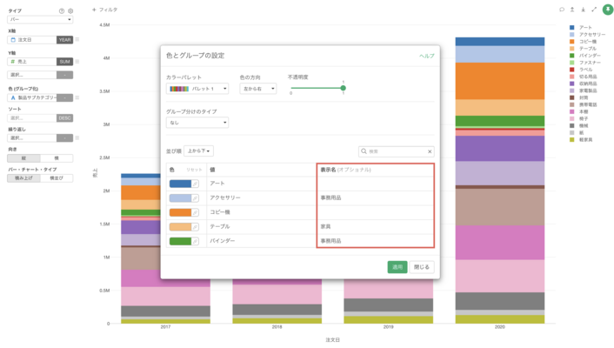Click the 値 column header

click(212, 170)
